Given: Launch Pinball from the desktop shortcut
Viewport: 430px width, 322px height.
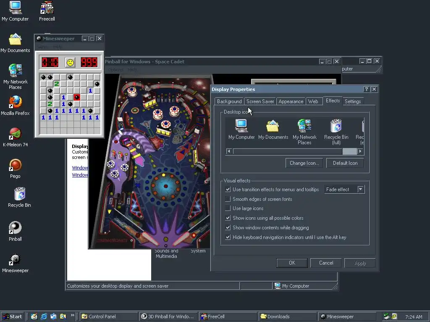Looking at the screenshot, I should [15, 231].
